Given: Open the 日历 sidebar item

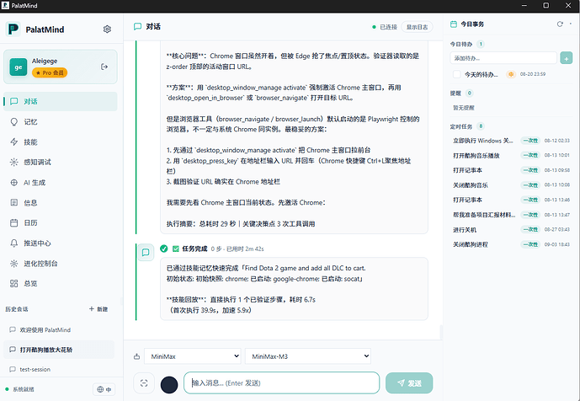Looking at the screenshot, I should (x=61, y=223).
